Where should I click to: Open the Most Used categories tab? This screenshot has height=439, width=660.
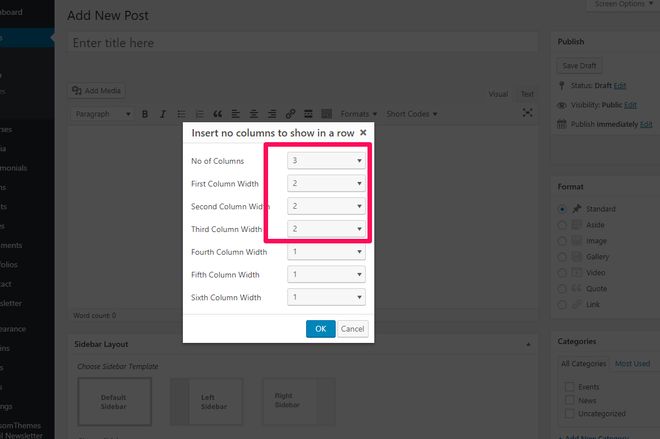pyautogui.click(x=632, y=363)
